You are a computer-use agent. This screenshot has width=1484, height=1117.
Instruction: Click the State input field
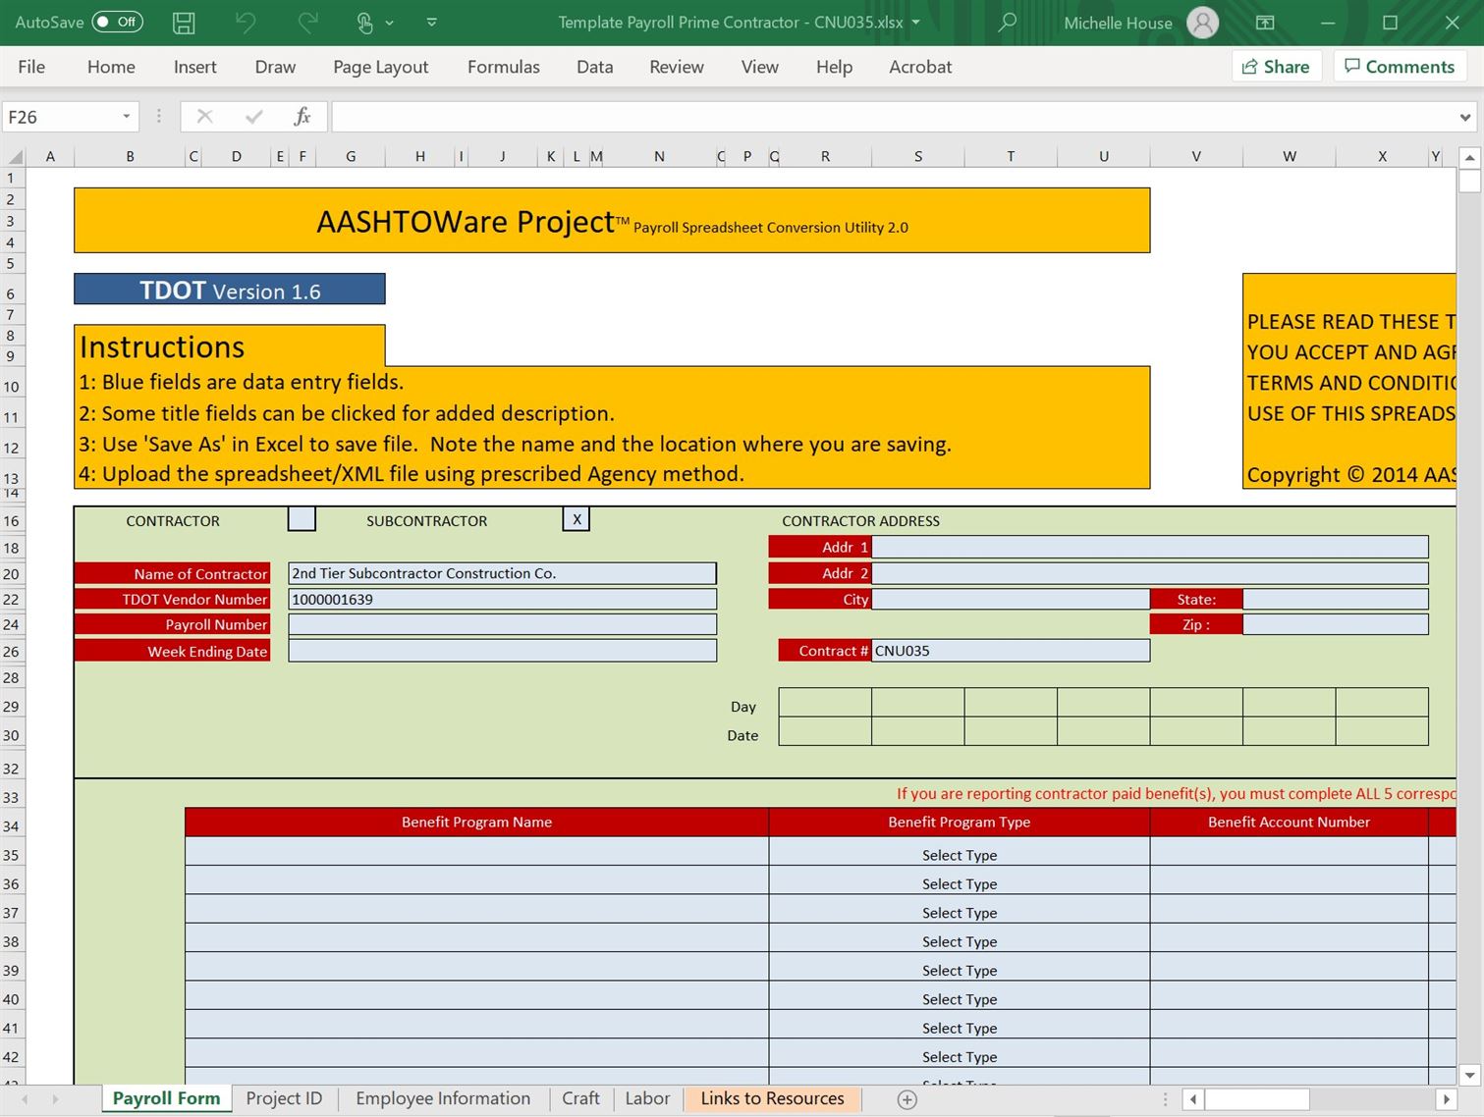click(x=1336, y=599)
